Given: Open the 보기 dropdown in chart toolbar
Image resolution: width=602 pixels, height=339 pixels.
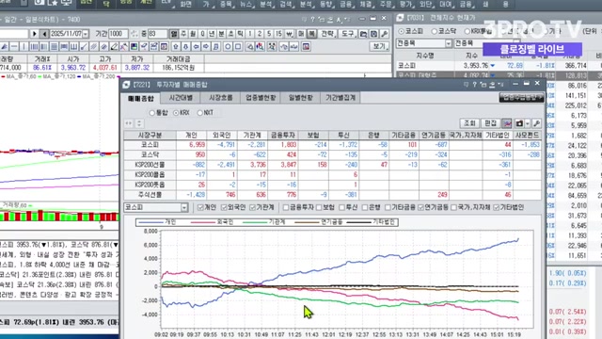Looking at the screenshot, I should click(x=379, y=46).
